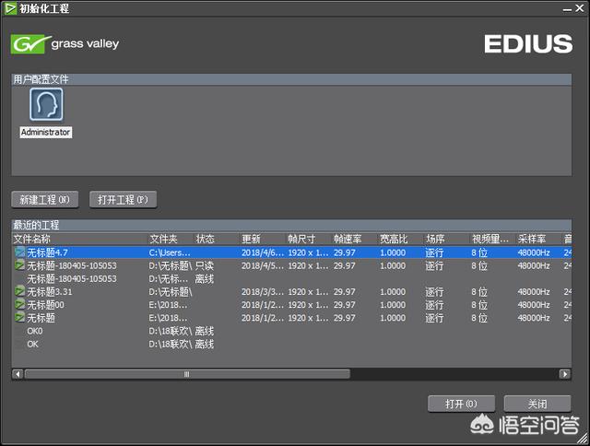Click the C:\Users... folder cell

pyautogui.click(x=170, y=252)
